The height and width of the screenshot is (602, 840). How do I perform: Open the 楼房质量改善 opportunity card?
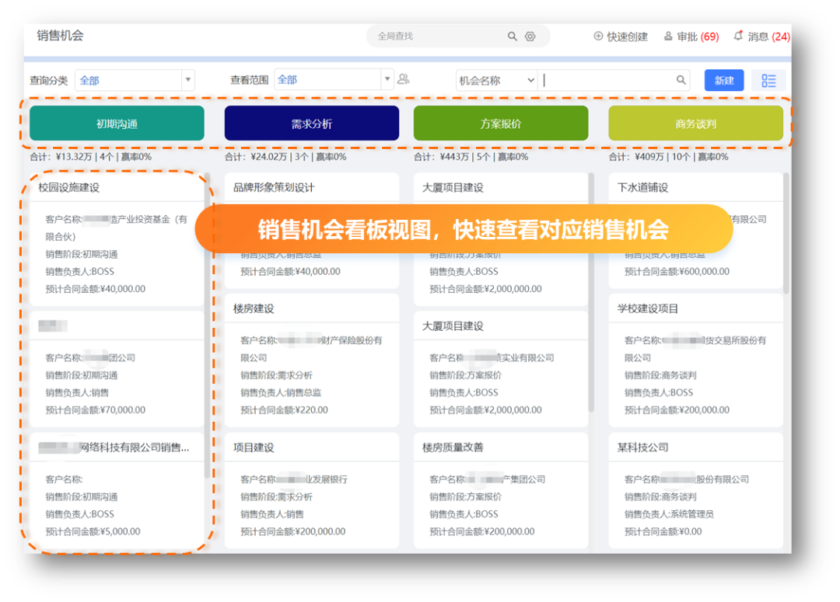453,447
